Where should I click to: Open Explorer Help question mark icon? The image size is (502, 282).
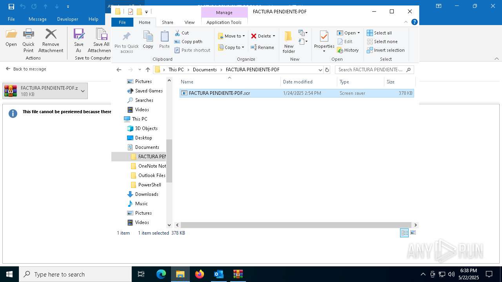[414, 22]
